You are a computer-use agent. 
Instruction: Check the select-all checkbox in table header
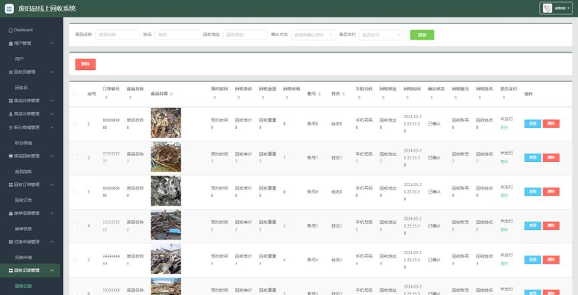tap(74, 94)
